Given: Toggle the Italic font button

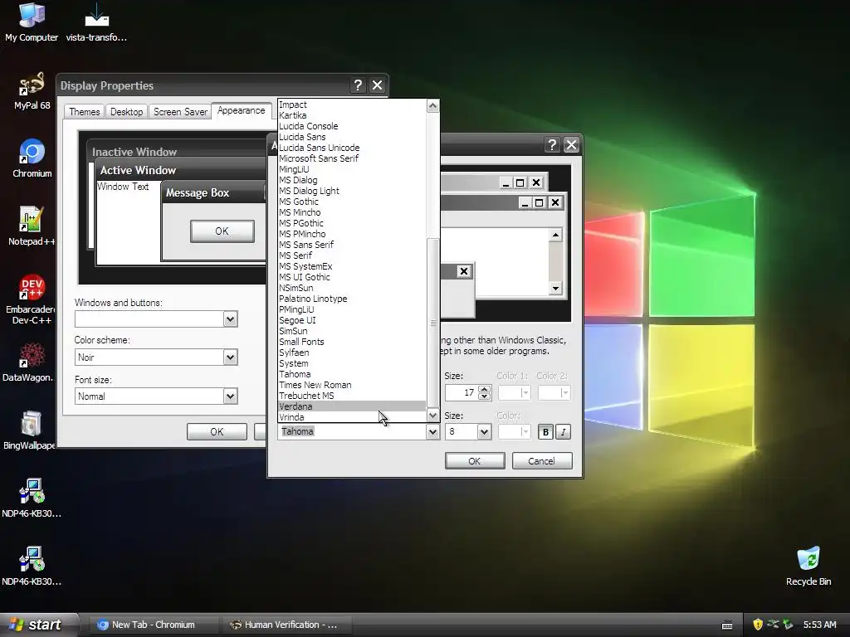Looking at the screenshot, I should 564,431.
